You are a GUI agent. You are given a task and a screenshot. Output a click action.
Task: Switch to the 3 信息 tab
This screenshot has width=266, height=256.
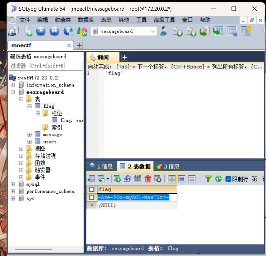[168, 166]
